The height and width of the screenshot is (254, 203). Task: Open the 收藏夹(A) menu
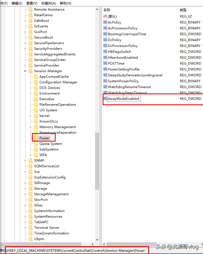(49, 3)
